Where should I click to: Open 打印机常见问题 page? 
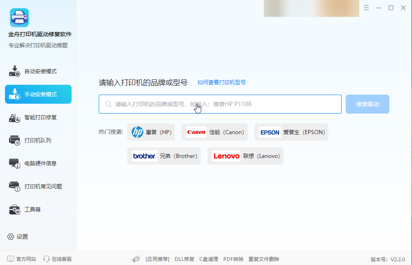(38, 186)
